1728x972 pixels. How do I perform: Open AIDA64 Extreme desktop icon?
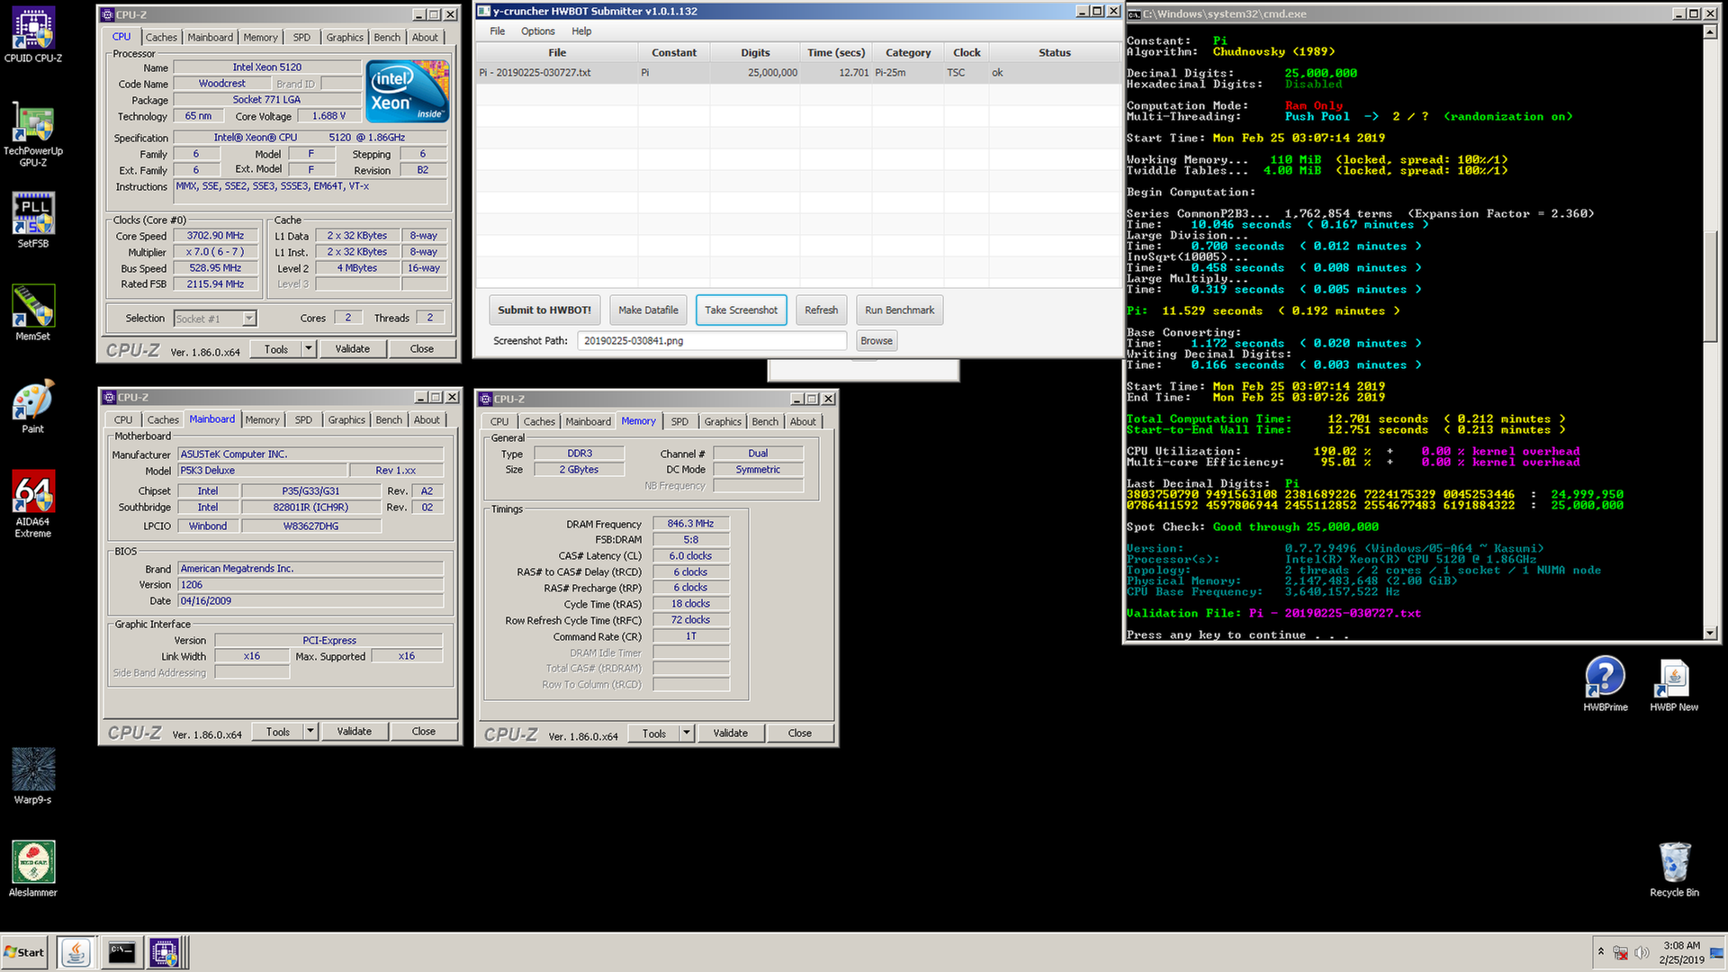coord(33,504)
